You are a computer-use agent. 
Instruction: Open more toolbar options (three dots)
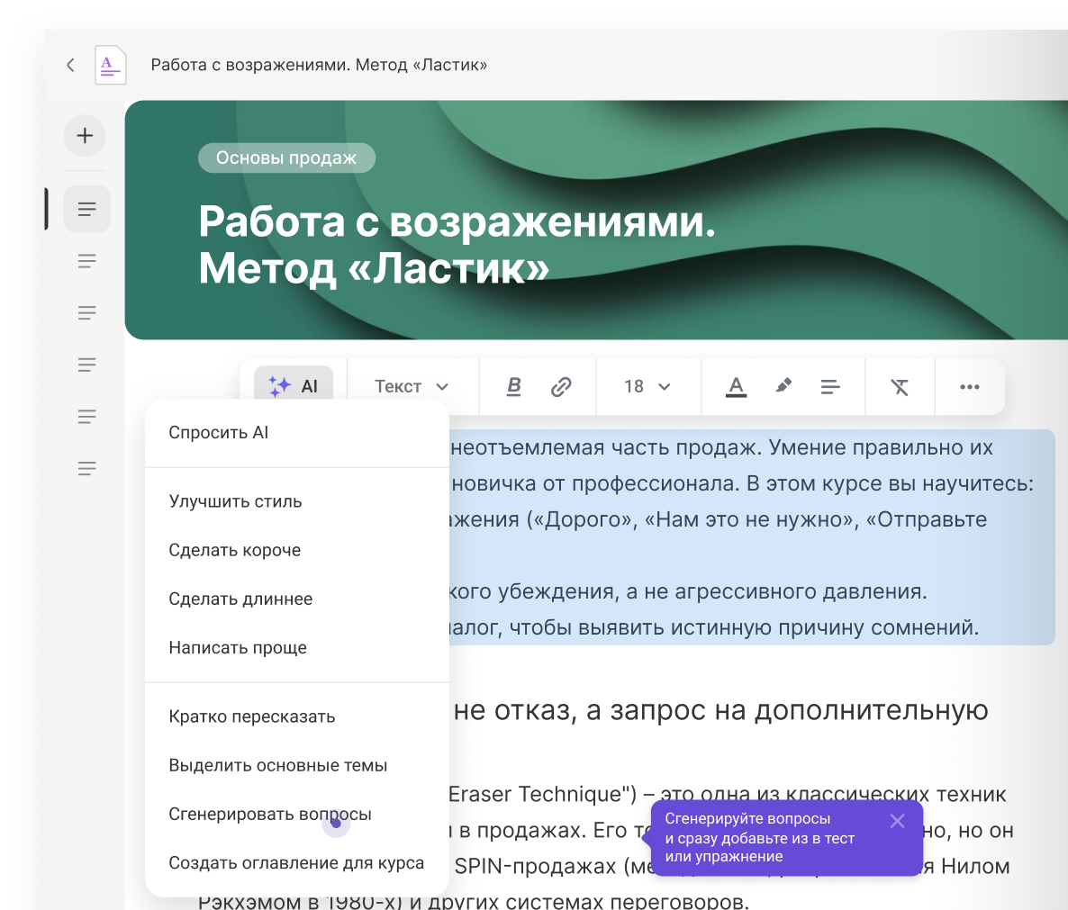969,387
